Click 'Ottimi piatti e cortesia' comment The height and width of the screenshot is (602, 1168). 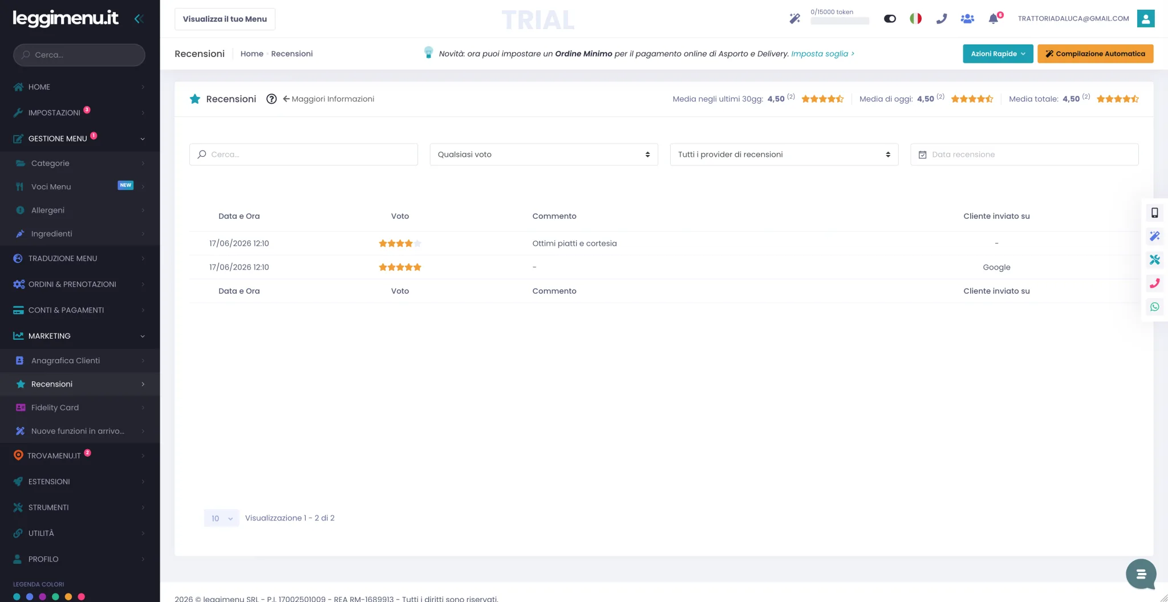point(574,243)
